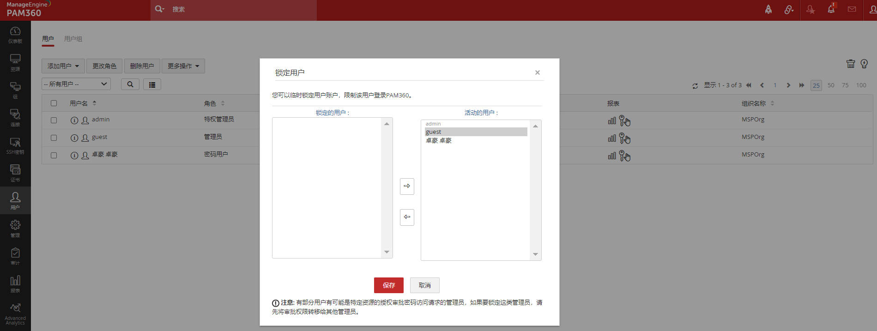The width and height of the screenshot is (877, 331).
Task: Click the 保存 button
Action: tap(389, 285)
